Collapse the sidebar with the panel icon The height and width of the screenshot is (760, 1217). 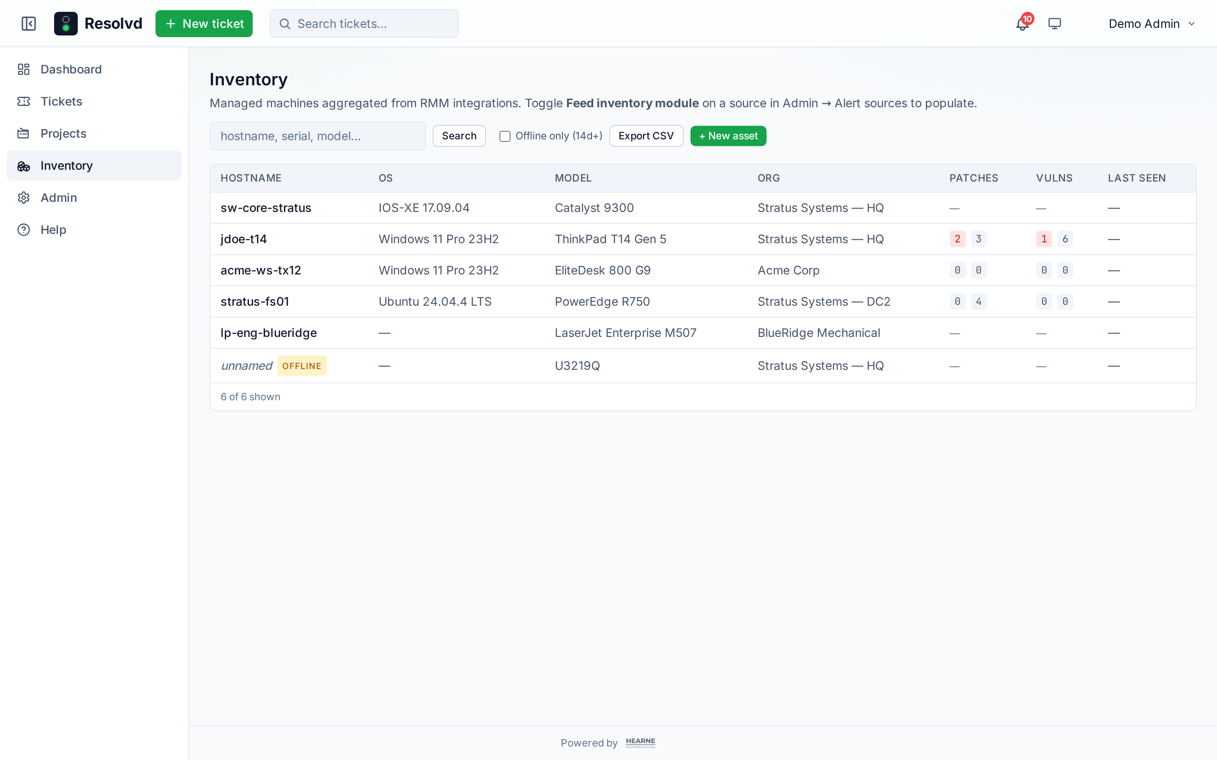click(29, 24)
